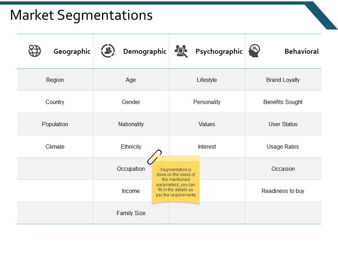Click the globe location icon beside Geographic
Image resolution: width=338 pixels, height=253 pixels.
point(35,51)
